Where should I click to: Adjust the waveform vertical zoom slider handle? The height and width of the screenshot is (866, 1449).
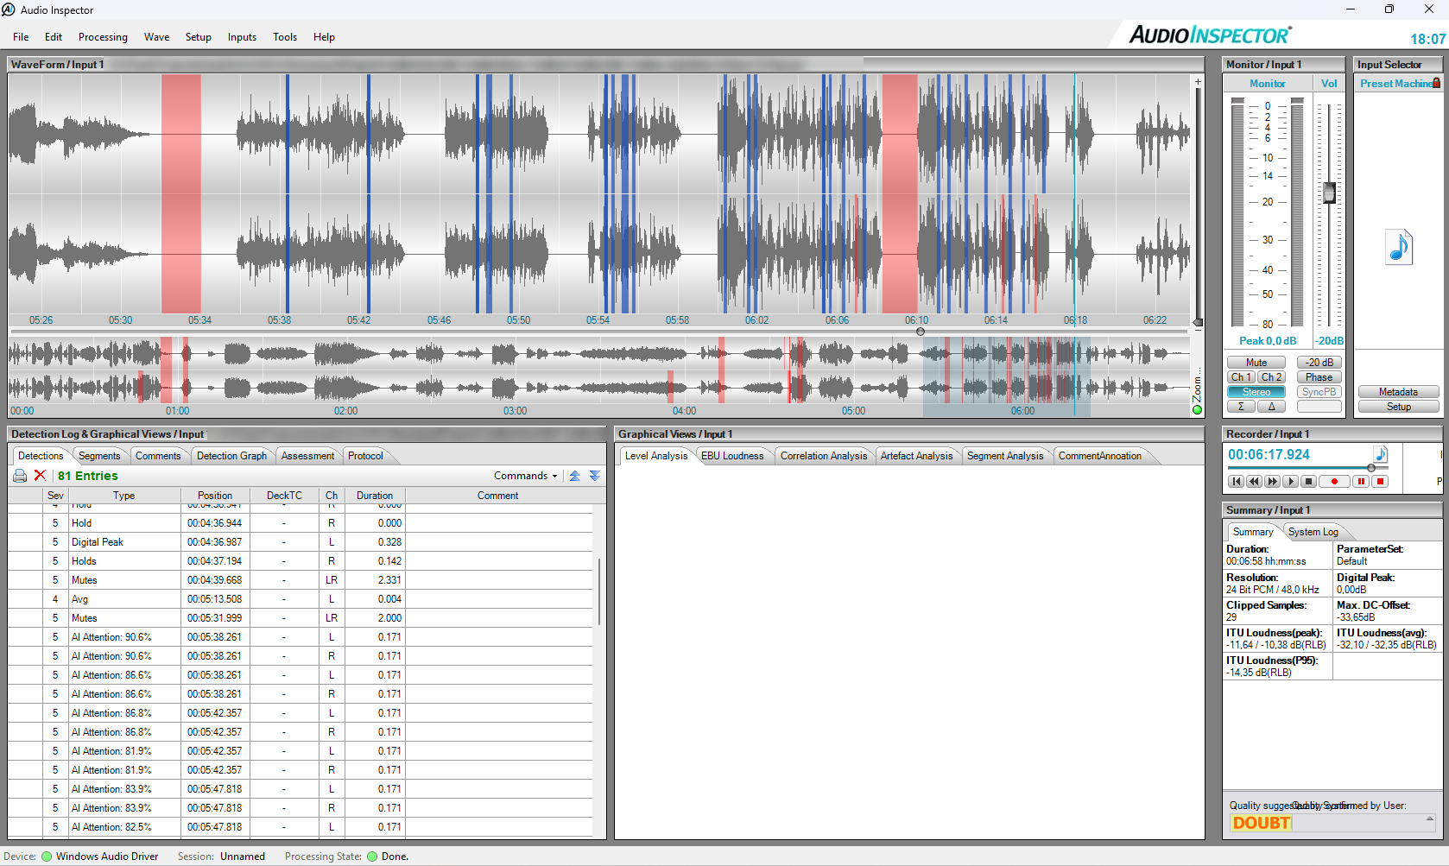click(1198, 322)
